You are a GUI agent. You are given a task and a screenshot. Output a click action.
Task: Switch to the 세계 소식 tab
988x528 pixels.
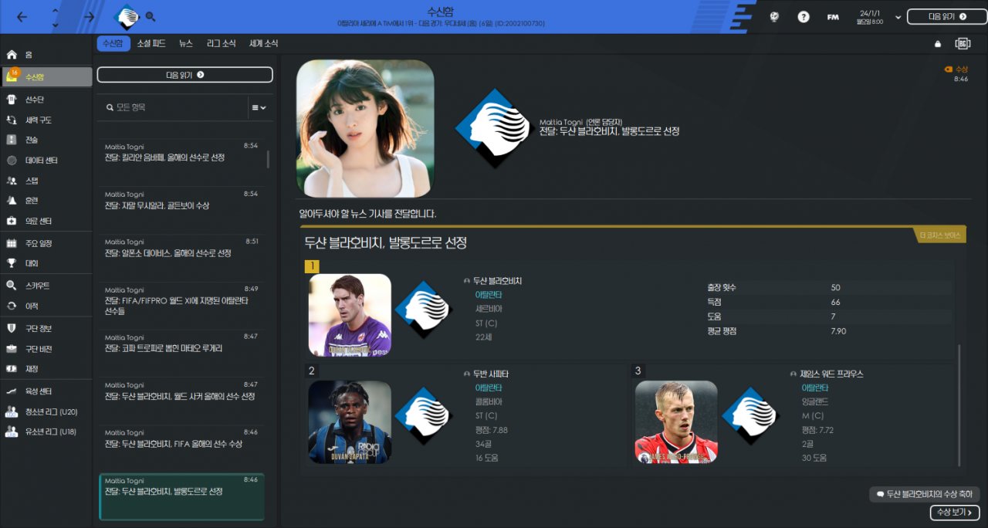click(263, 44)
